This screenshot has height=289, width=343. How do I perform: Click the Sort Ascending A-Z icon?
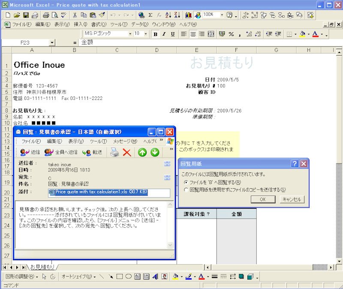(168, 15)
